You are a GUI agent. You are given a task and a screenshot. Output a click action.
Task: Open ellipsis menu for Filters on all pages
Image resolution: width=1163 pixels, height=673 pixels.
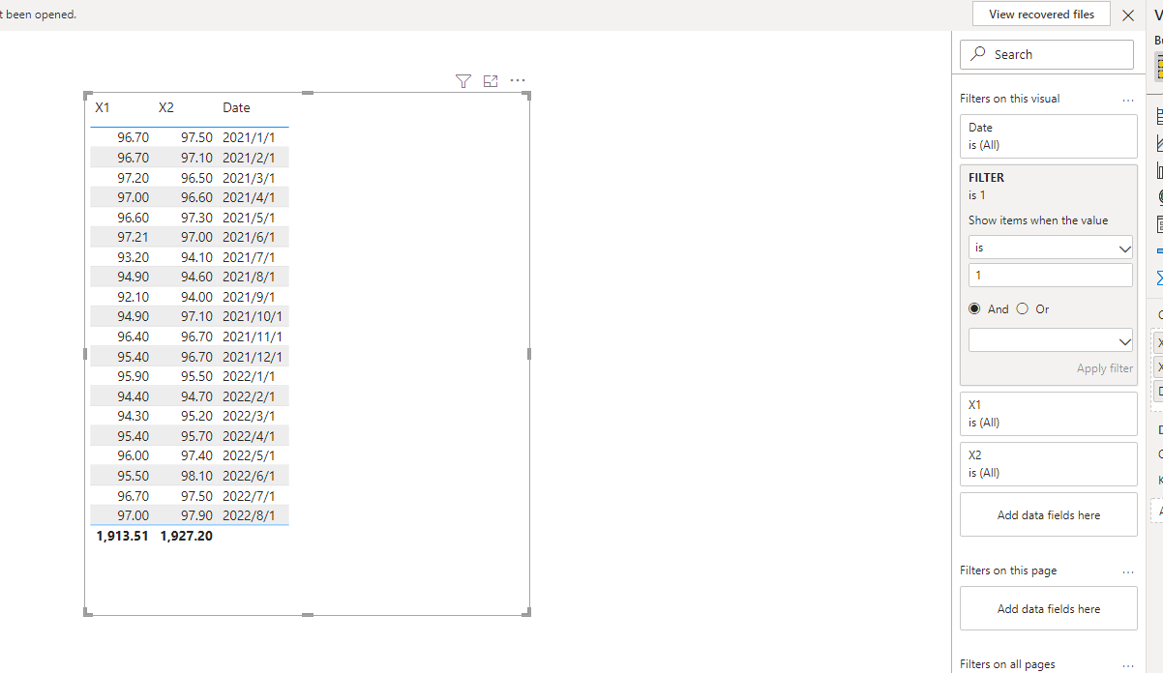coord(1128,664)
